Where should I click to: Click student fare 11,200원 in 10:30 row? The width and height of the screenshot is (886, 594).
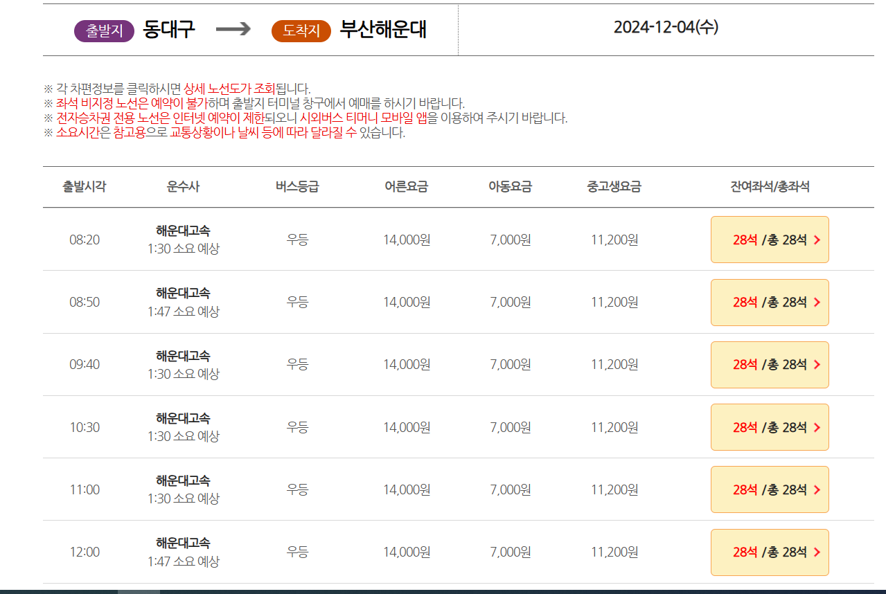pos(614,427)
